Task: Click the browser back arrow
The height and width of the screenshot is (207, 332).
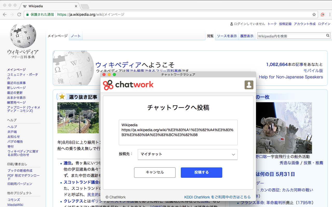Action: (5, 14)
